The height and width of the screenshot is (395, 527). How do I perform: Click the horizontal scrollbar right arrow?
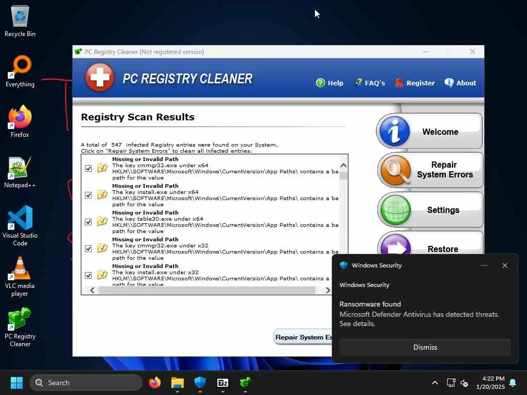tap(328, 290)
